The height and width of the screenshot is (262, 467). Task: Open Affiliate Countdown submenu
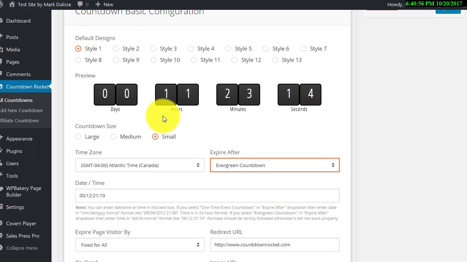coord(19,120)
